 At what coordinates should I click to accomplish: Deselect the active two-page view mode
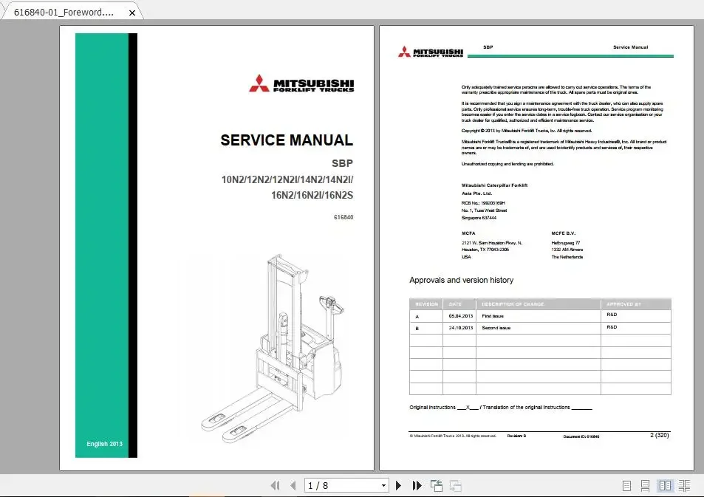click(665, 485)
